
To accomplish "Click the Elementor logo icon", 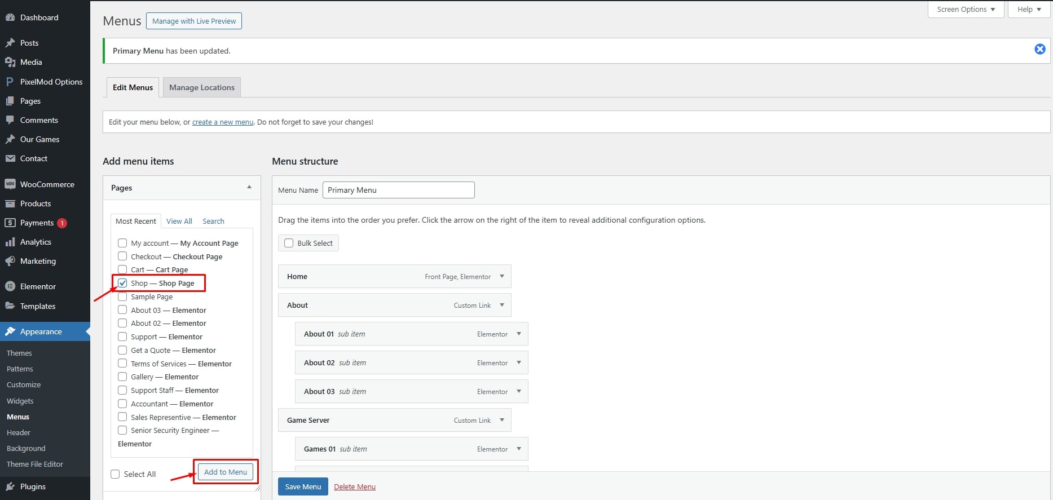I will [x=10, y=286].
